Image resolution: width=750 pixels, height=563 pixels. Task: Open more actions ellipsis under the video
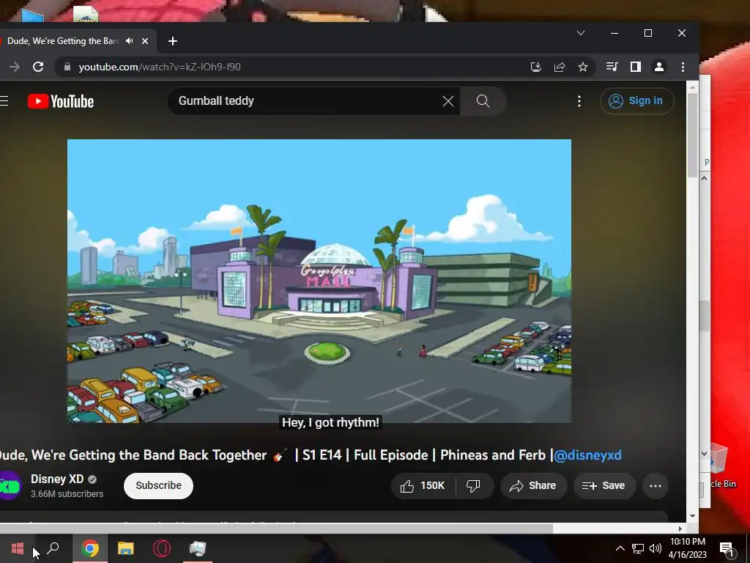click(656, 486)
